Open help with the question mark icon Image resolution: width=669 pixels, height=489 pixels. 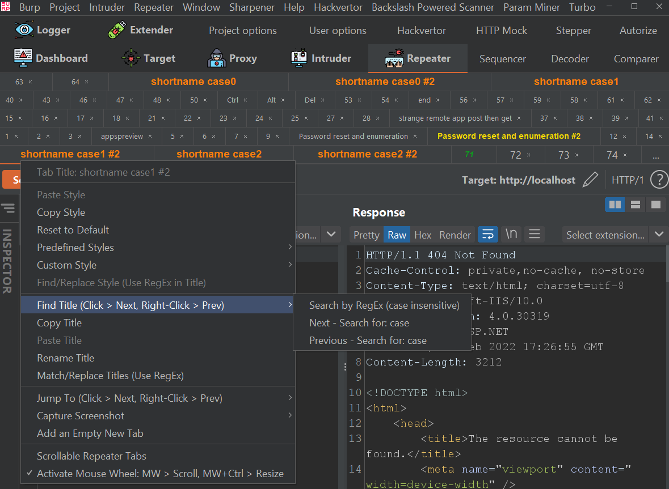(659, 180)
